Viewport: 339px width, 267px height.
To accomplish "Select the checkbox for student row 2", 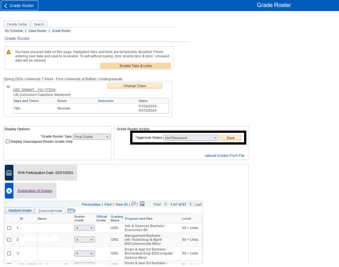I will point(9,239).
